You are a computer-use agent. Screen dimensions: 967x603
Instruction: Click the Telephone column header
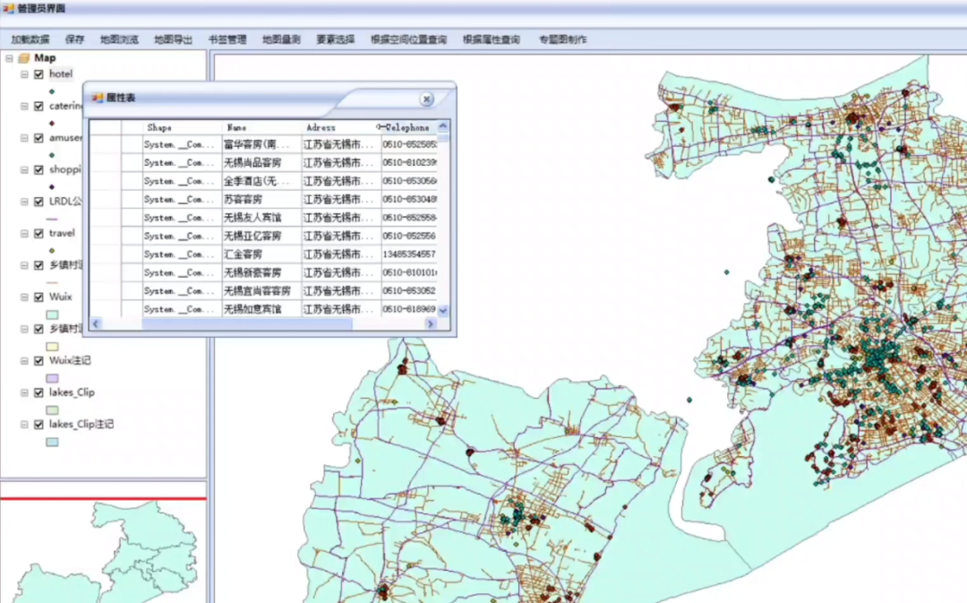pos(409,128)
